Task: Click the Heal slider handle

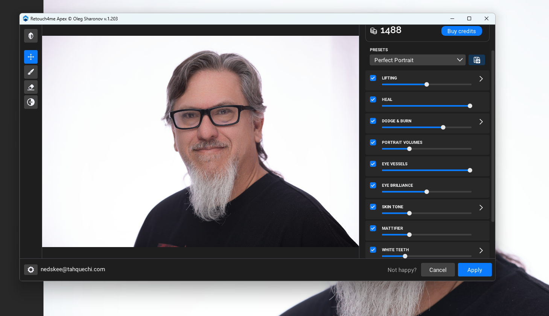Action: pos(470,106)
